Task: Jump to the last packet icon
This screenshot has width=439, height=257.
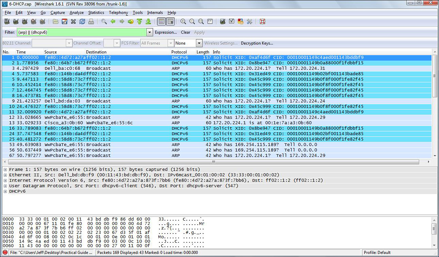Action: (148, 21)
